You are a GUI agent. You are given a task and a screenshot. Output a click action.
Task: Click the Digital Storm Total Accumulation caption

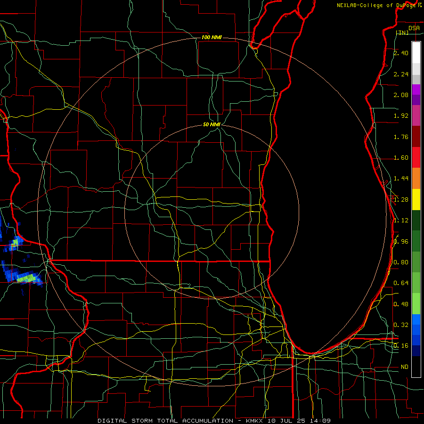[165, 421]
